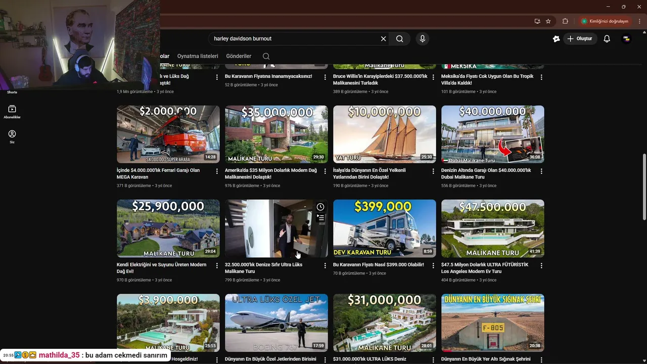Switch to the Gönderiler tab
The height and width of the screenshot is (364, 647).
(239, 56)
